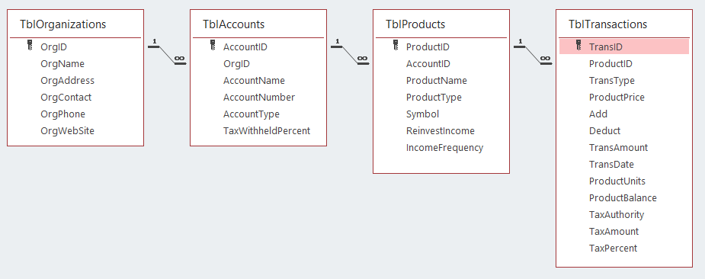Select the IncomeFrequency field
705x279 pixels.
(444, 148)
